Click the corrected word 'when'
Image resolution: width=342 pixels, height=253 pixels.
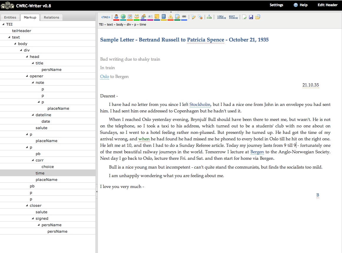[144, 139]
